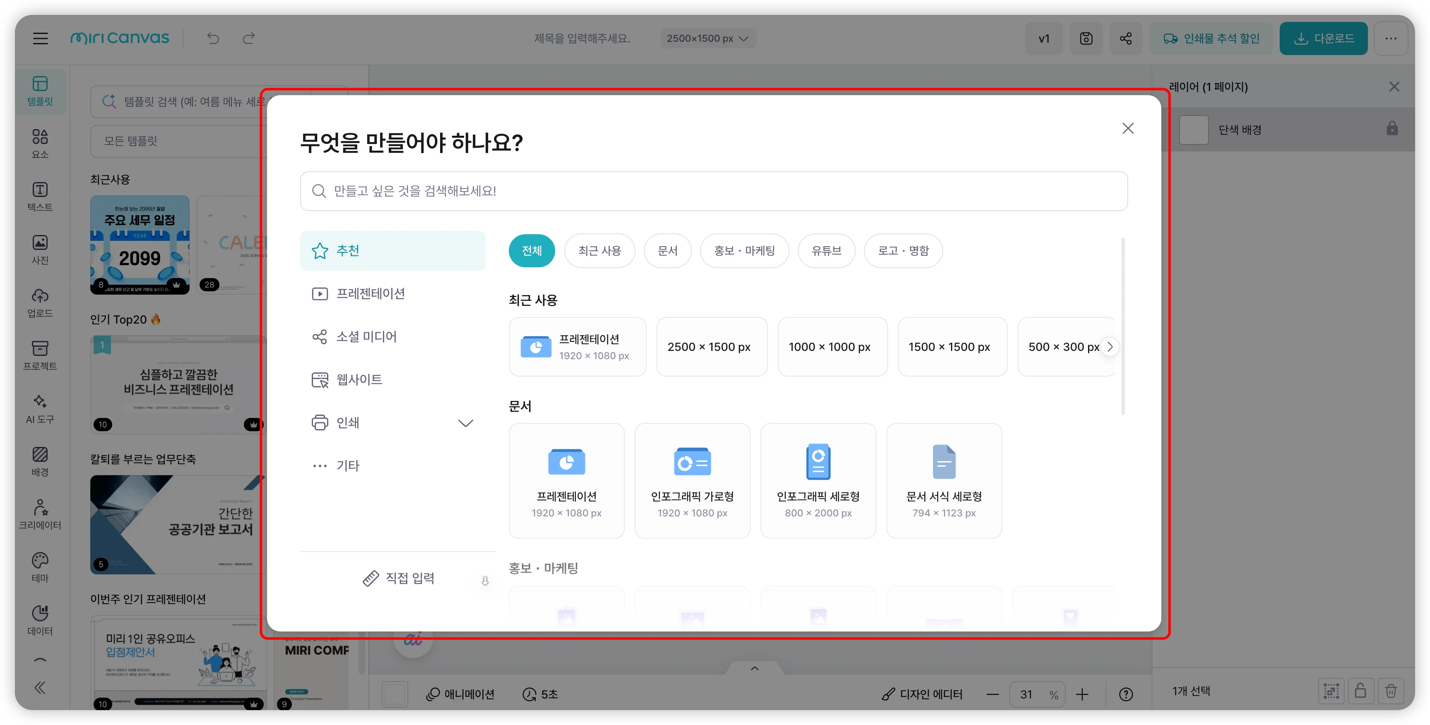Open the 업로드 (Upload) panel
Viewport: 1430px width, 725px height.
pyautogui.click(x=40, y=302)
